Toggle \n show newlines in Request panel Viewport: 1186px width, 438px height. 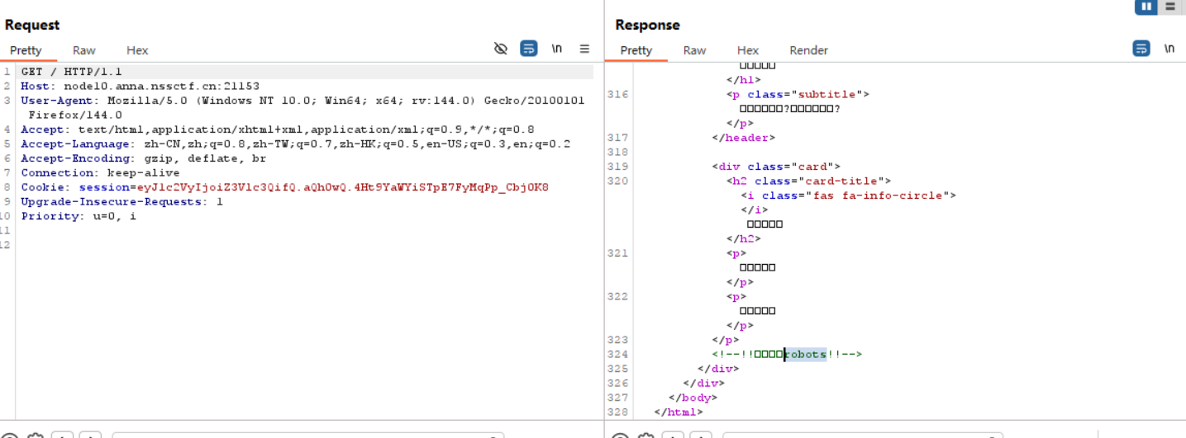[557, 49]
